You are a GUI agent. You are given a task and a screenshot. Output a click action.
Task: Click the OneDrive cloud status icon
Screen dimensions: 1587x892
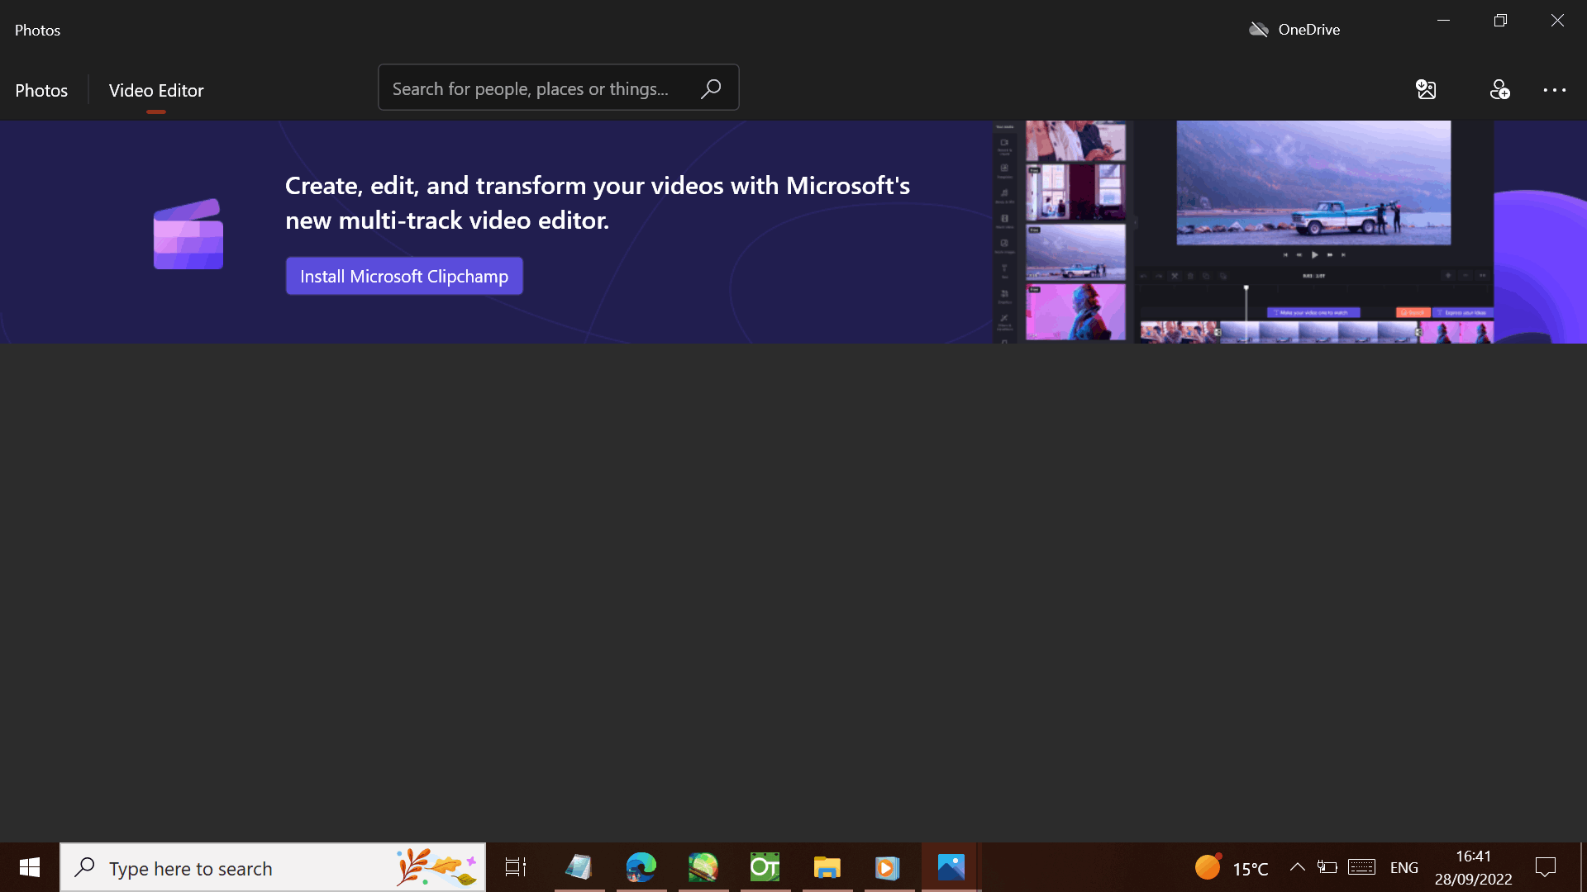1259,30
